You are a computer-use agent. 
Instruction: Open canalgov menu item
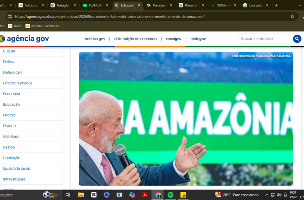pyautogui.click(x=173, y=39)
